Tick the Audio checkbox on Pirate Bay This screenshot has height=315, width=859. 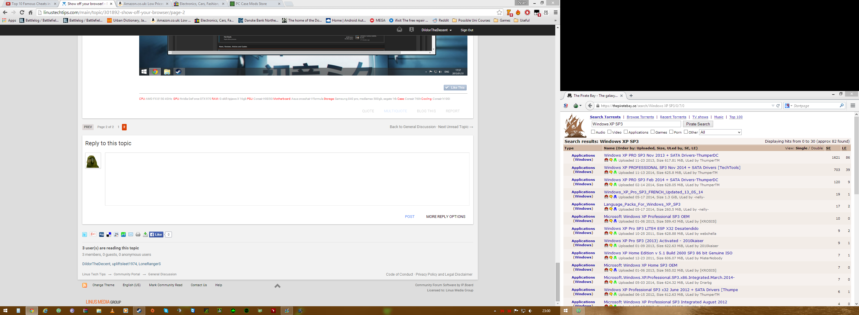click(x=593, y=132)
